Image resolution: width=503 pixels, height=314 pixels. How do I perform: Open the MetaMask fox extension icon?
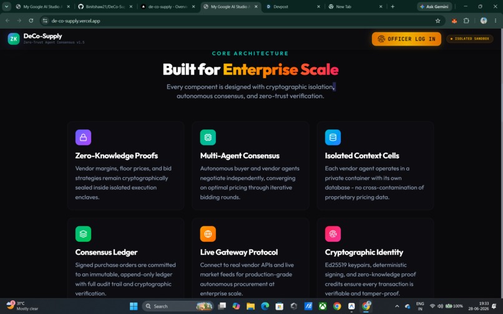pyautogui.click(x=454, y=21)
